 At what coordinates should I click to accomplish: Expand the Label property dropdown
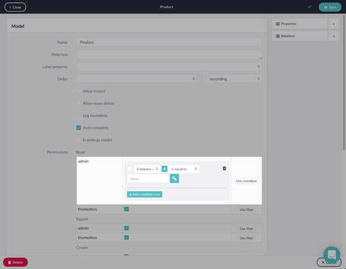169,66
